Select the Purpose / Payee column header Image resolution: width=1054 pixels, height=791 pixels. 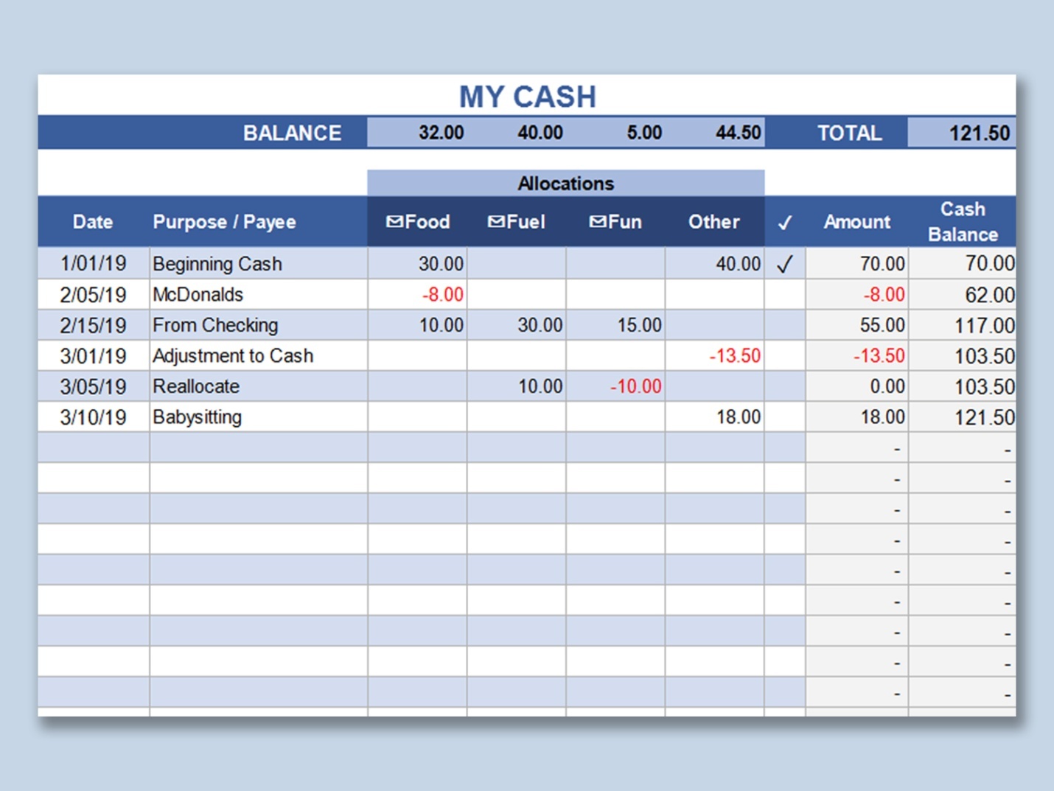(224, 222)
